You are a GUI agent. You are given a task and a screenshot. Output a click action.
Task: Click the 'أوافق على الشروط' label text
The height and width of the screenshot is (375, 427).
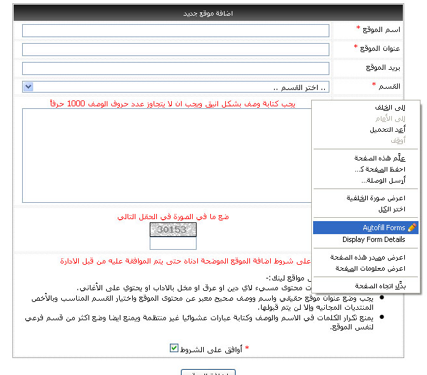[x=211, y=350]
